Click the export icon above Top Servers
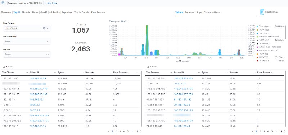The width and height of the screenshot is (288, 135). point(148,67)
